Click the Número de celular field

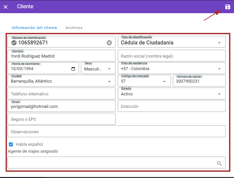pyautogui.click(x=199, y=81)
